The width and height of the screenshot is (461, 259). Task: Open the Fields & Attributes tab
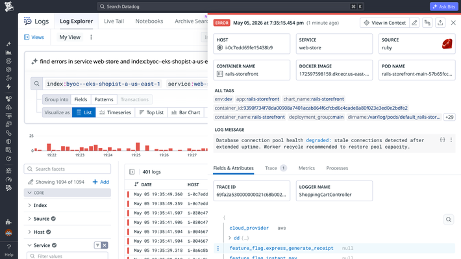234,168
